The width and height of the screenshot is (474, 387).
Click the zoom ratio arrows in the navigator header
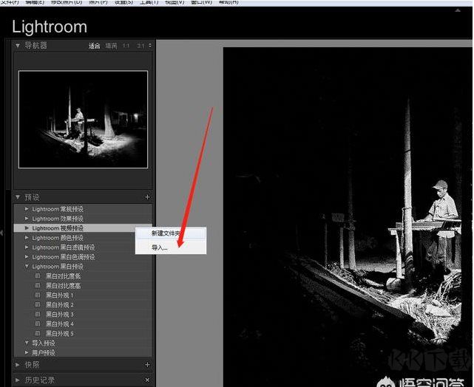click(x=150, y=46)
